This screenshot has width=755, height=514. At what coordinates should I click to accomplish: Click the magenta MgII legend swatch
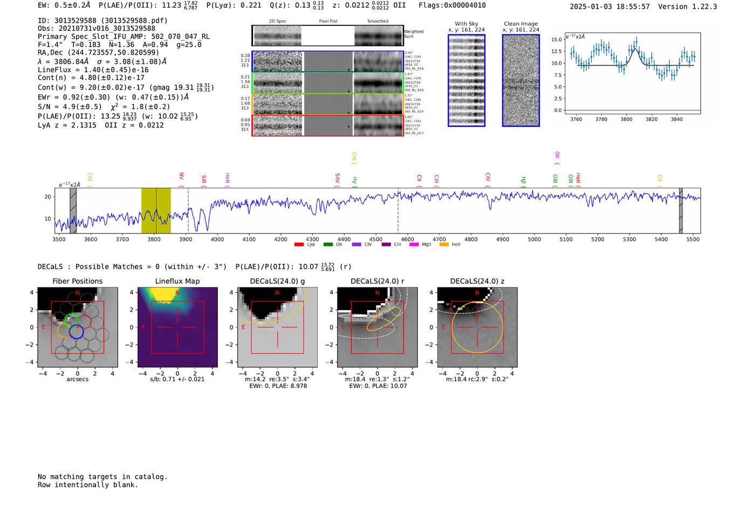pyautogui.click(x=414, y=245)
